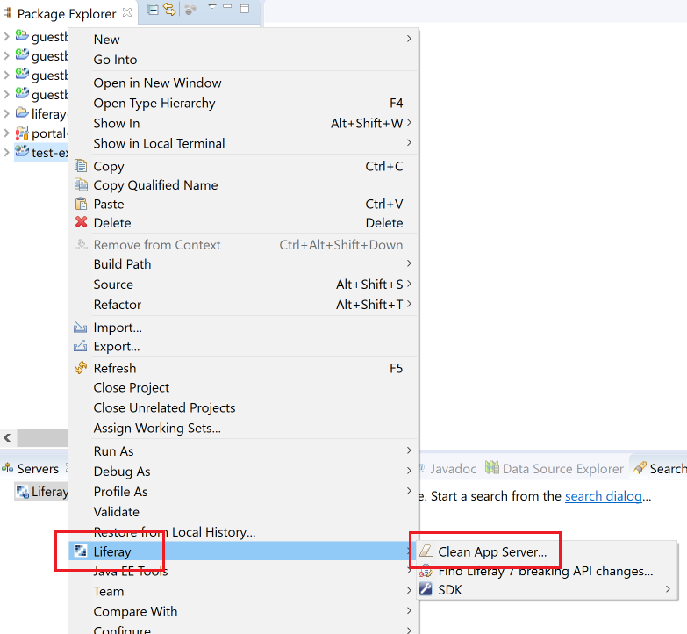This screenshot has width=687, height=634.
Task: Click the Package Explorer tab icon
Action: (7, 13)
